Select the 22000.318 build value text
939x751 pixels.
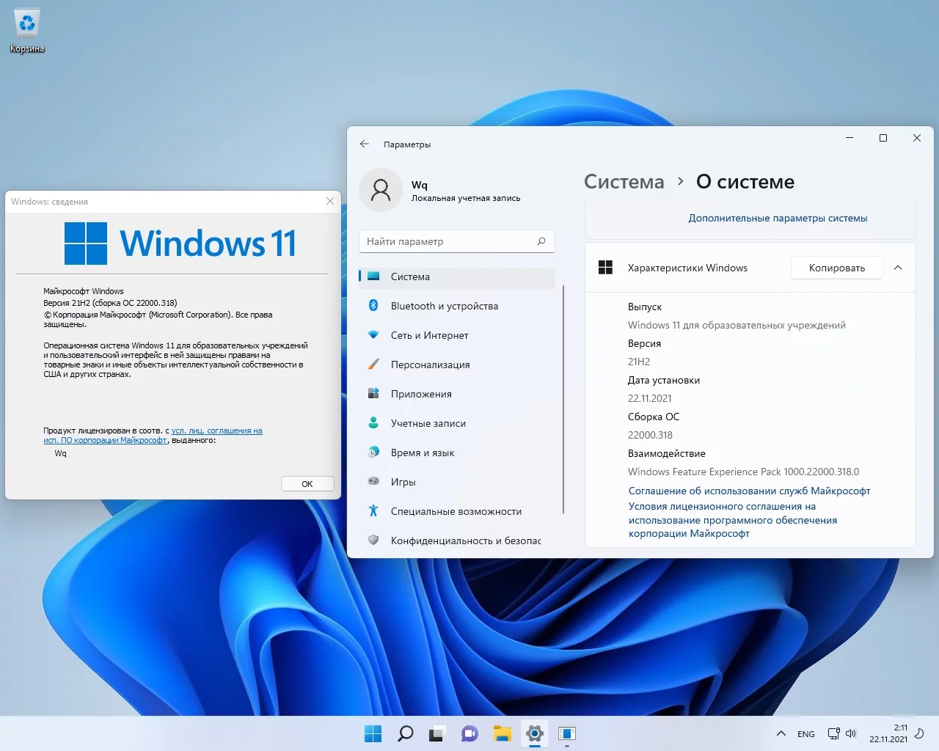(650, 435)
